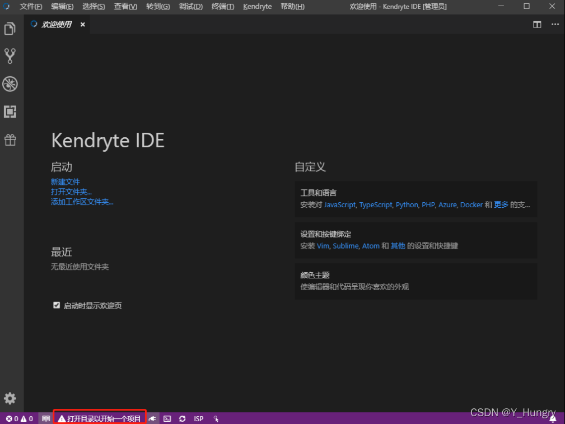Open the 终端(T) menu
This screenshot has width=565, height=424.
tap(222, 7)
